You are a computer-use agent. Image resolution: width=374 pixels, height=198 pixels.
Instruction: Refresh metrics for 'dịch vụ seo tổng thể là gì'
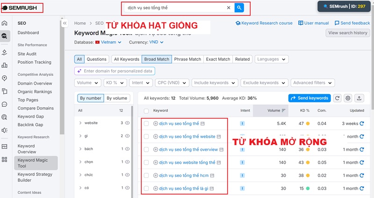362,189
